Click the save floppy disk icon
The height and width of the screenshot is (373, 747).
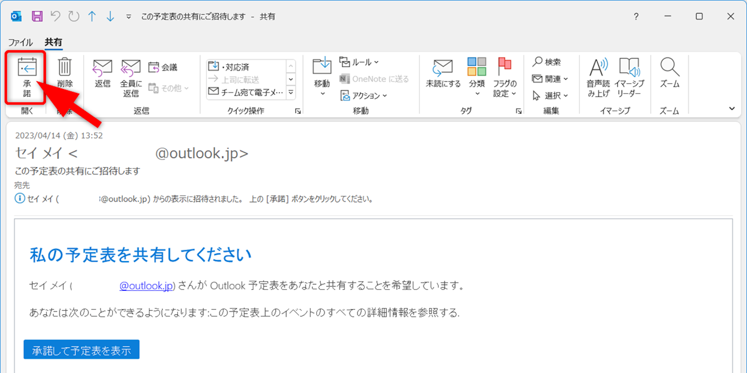click(x=37, y=16)
